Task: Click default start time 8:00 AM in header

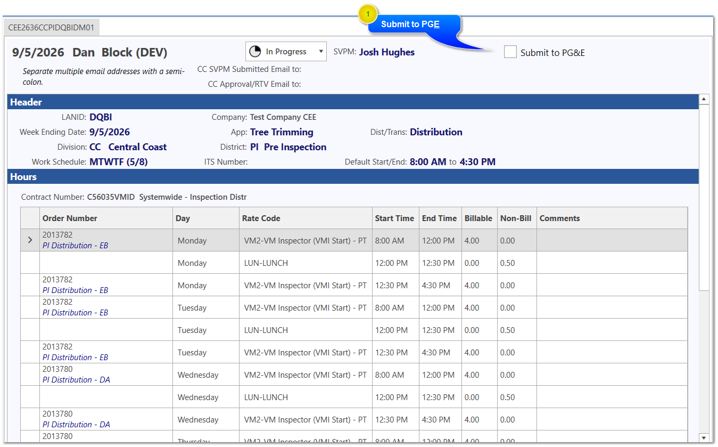Action: coord(428,162)
